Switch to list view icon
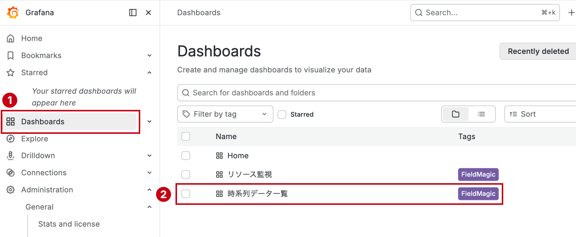 coord(481,114)
